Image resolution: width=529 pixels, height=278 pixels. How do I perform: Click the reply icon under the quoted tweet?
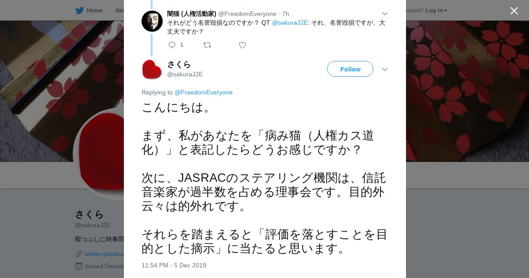[172, 45]
